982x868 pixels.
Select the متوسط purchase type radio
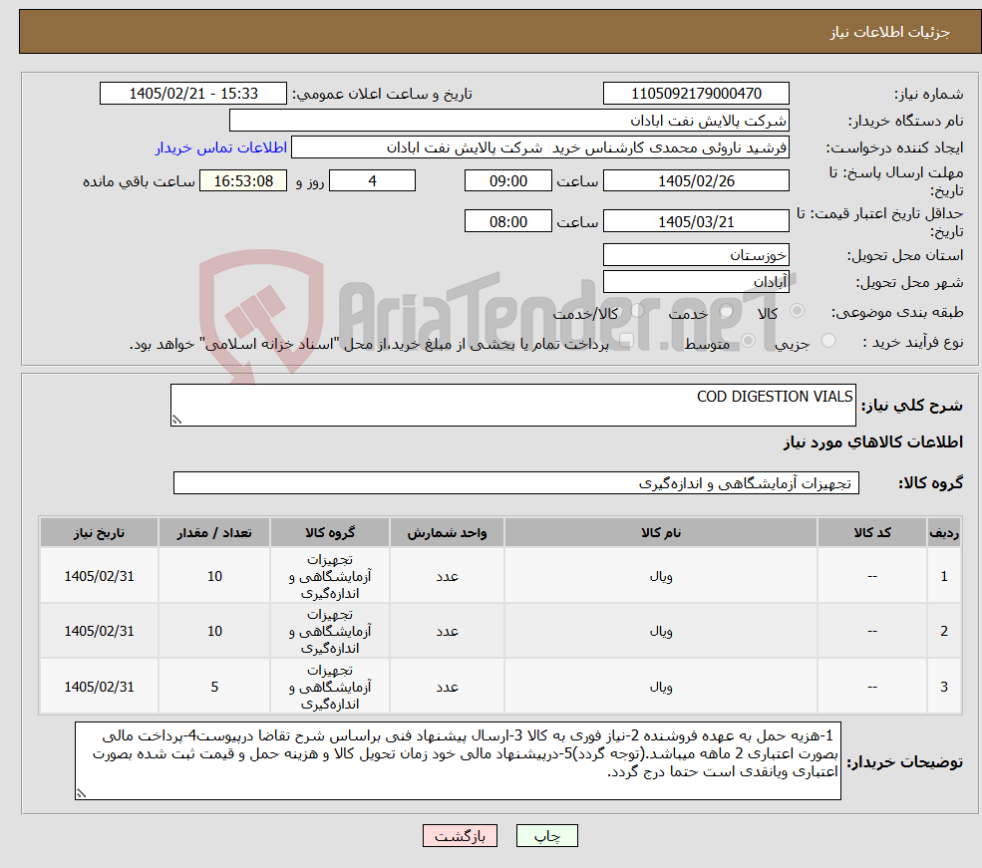click(x=748, y=341)
